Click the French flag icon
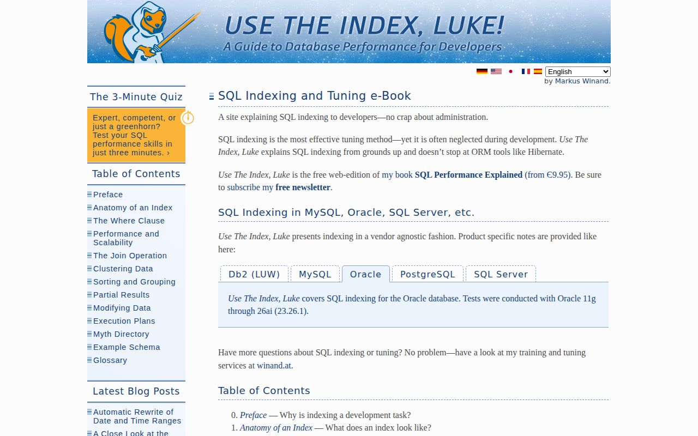The width and height of the screenshot is (698, 436). 525,71
